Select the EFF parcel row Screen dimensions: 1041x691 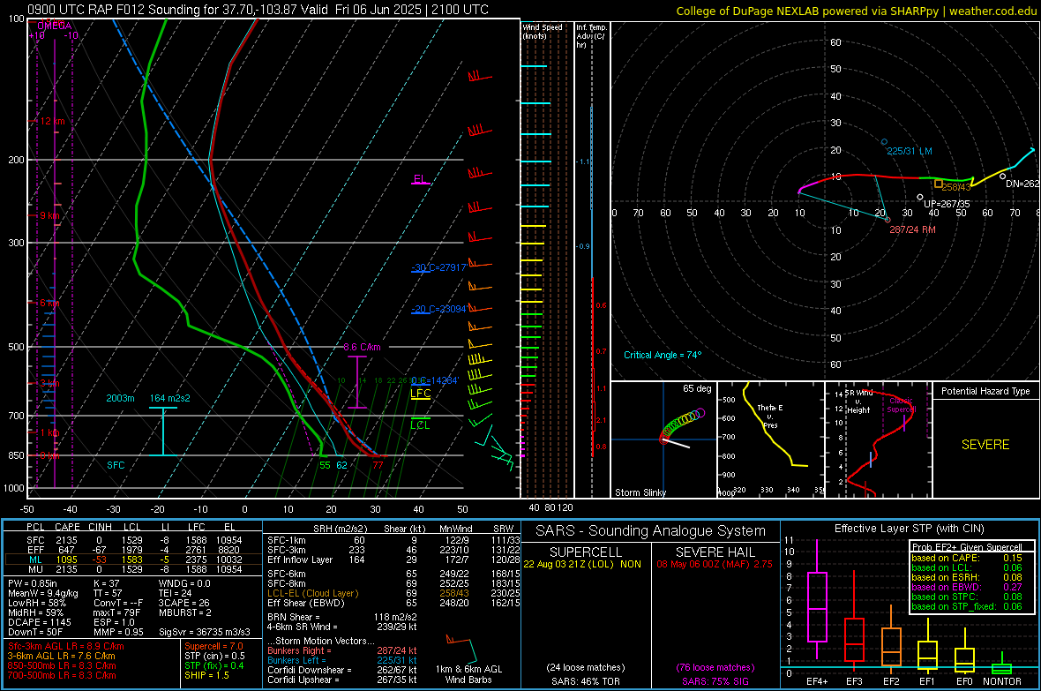[133, 550]
